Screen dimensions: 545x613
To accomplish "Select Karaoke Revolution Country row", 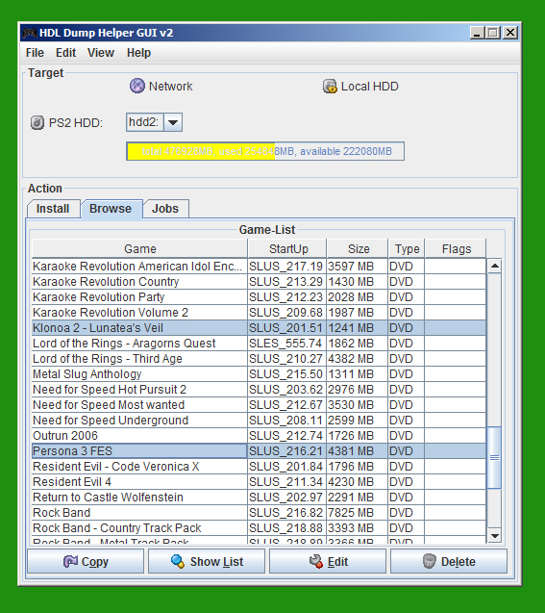I will pyautogui.click(x=259, y=281).
